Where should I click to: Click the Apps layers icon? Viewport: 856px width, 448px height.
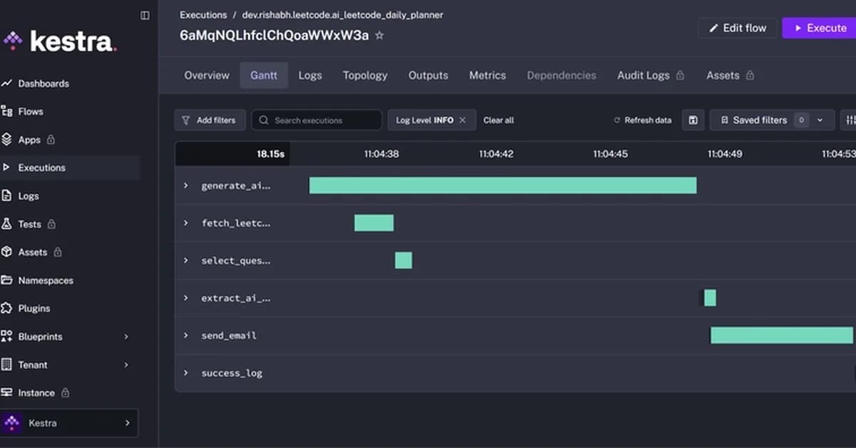coord(6,140)
